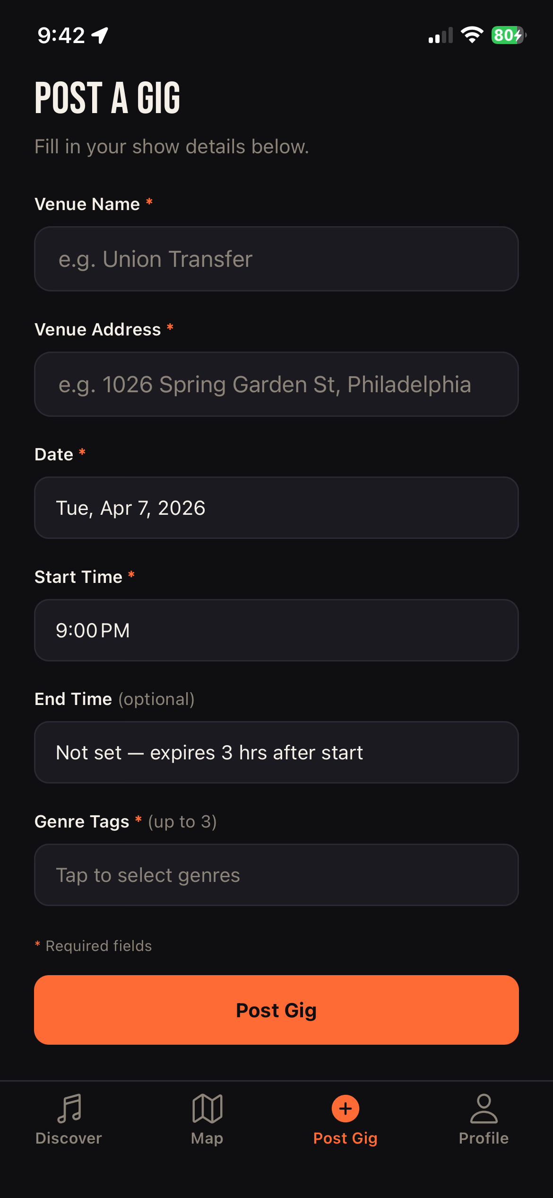Tap the Wi-Fi status icon
The image size is (553, 1198).
click(472, 35)
